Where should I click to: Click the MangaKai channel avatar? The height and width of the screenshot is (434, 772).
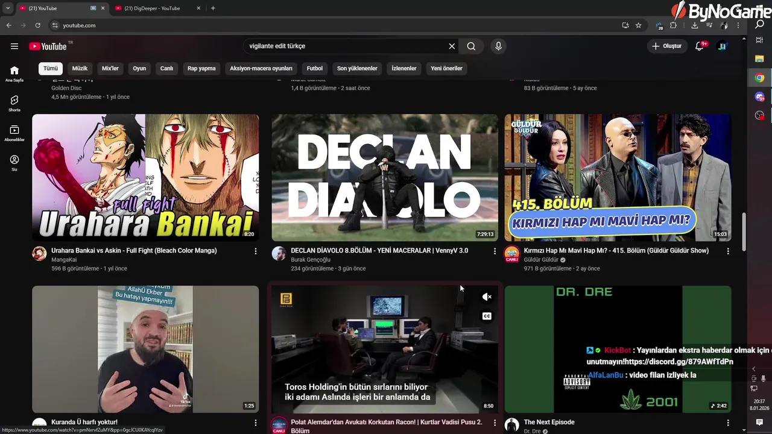[x=39, y=254]
